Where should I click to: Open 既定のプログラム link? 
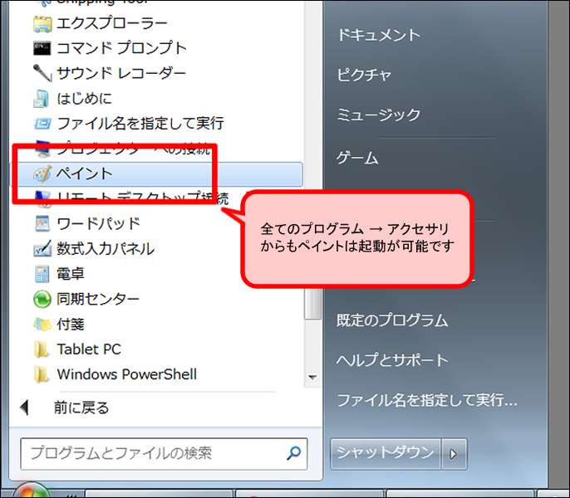click(392, 320)
